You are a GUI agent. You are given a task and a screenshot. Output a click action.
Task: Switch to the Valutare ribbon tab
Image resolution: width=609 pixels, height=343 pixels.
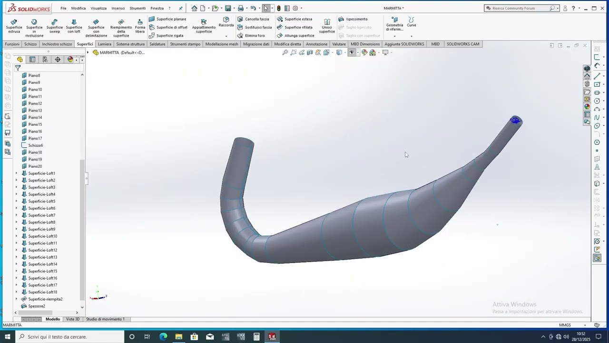click(x=339, y=44)
